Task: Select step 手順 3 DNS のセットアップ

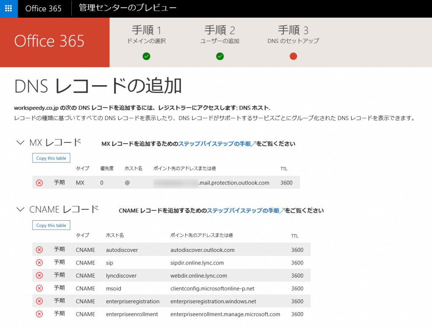Action: [x=293, y=35]
